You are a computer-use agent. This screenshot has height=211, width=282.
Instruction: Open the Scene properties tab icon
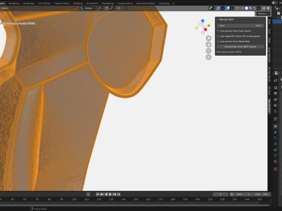coord(276,105)
